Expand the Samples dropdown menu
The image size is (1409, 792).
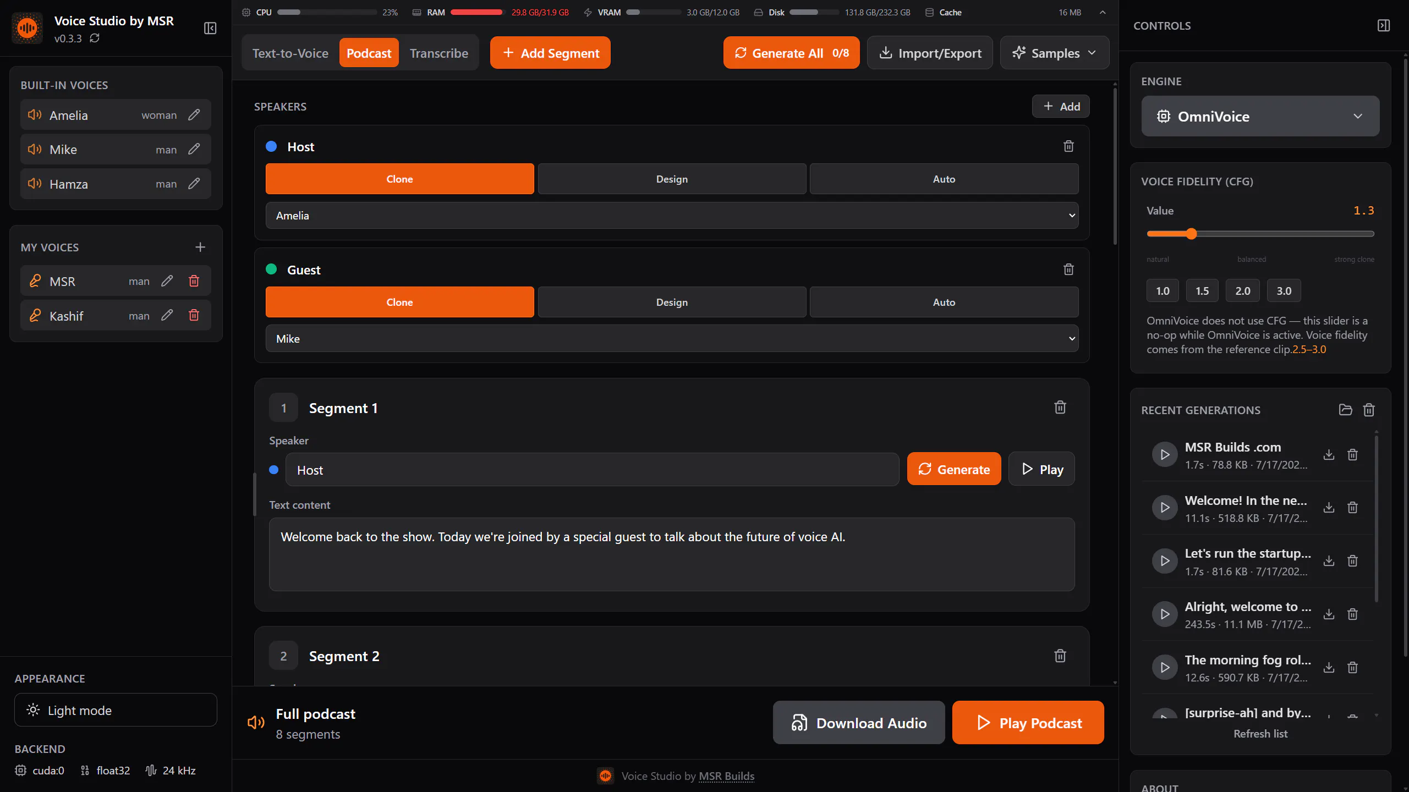point(1054,53)
